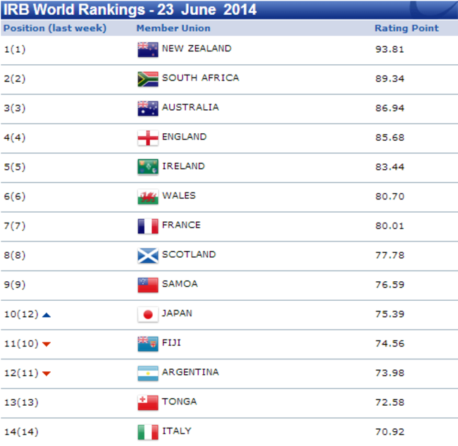This screenshot has height=446, width=458.
Task: Open the ENGLAND member union name
Action: (x=185, y=137)
